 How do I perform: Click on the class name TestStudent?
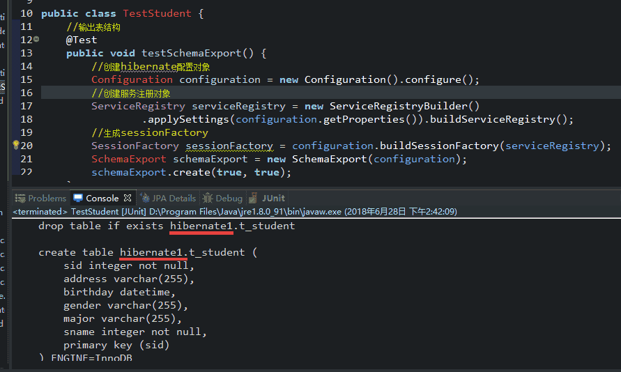pos(157,13)
